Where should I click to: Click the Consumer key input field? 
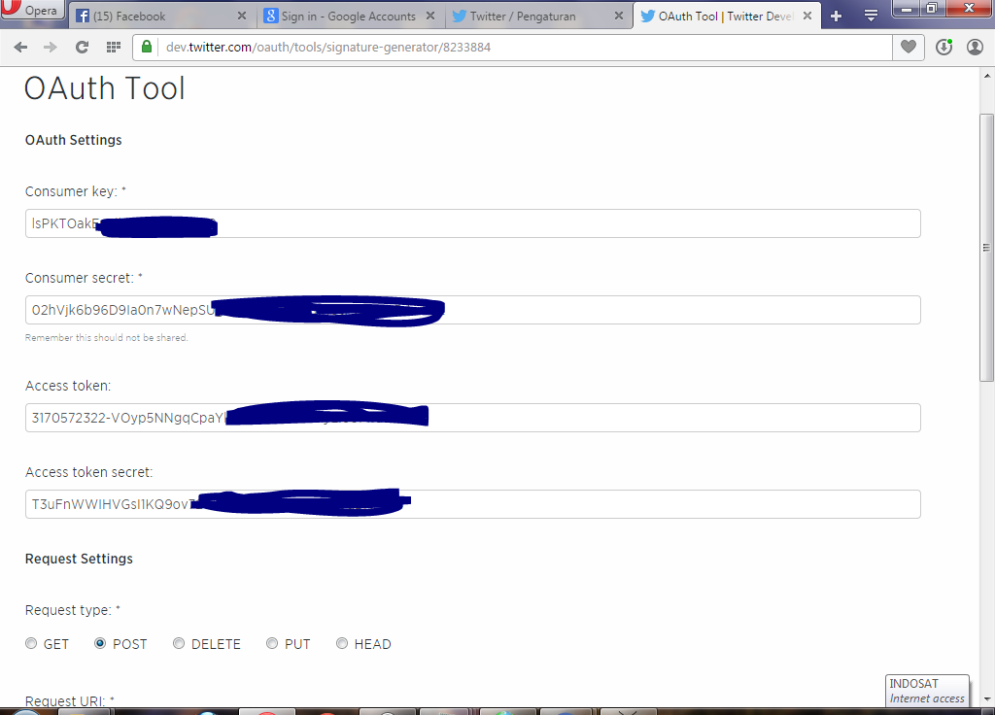point(473,223)
